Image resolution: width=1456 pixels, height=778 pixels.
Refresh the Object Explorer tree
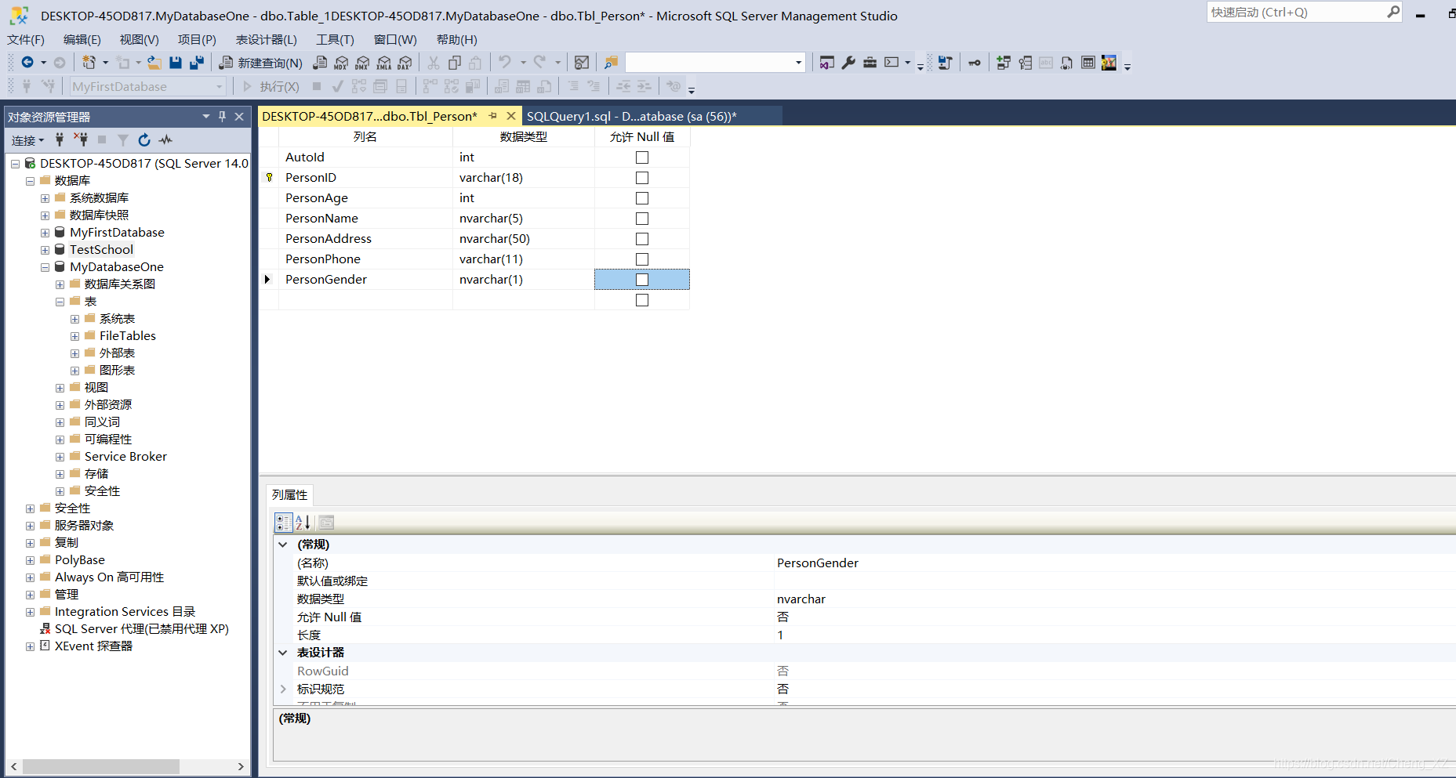[144, 139]
